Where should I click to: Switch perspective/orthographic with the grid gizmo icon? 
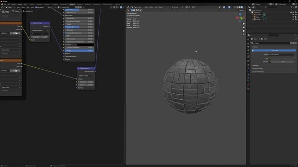[x=244, y=34]
